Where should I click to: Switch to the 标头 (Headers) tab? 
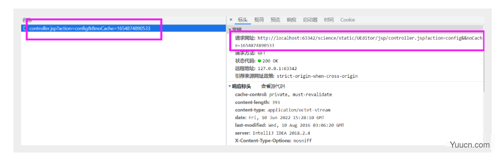243,20
